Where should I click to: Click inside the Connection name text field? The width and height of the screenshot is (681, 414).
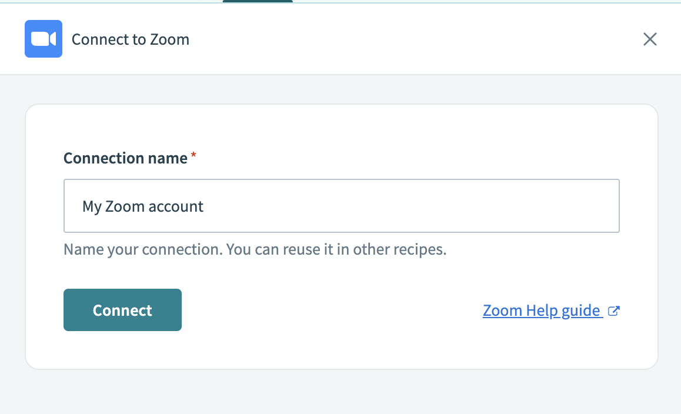pyautogui.click(x=341, y=206)
